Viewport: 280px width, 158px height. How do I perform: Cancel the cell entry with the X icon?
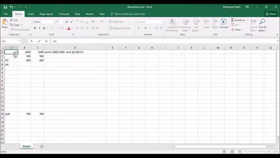click(31, 41)
